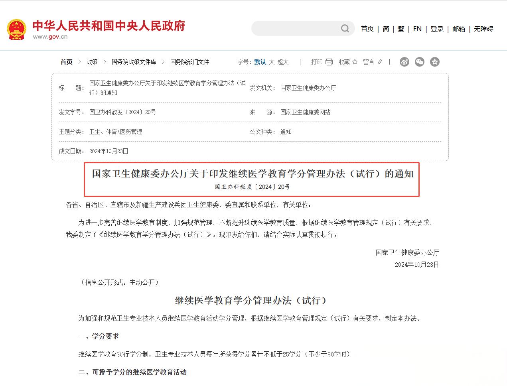The width and height of the screenshot is (507, 386).
Task: Share via WeChat icon
Action: click(420, 62)
